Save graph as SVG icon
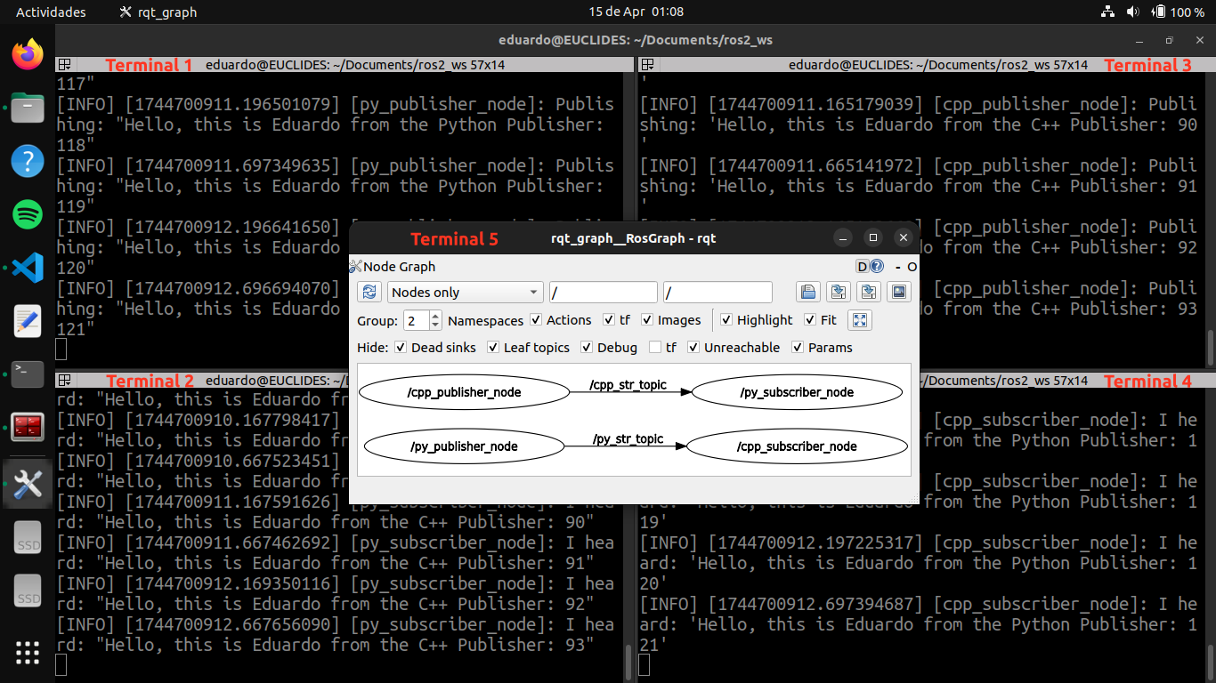 coord(868,292)
